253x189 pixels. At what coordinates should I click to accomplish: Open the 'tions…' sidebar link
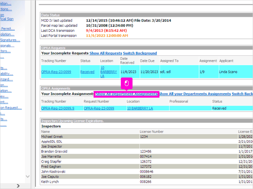pos(6,9)
